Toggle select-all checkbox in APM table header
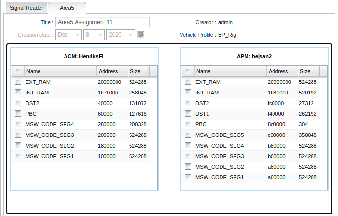The image size is (338, 216). coord(188,71)
